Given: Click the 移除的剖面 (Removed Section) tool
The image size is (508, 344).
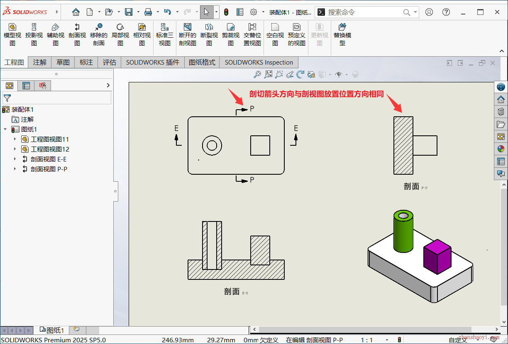Looking at the screenshot, I should point(99,34).
